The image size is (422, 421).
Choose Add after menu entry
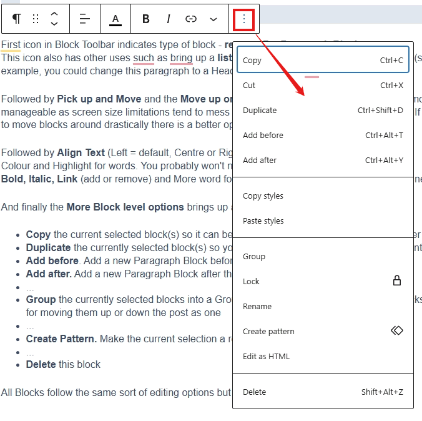[x=323, y=161]
